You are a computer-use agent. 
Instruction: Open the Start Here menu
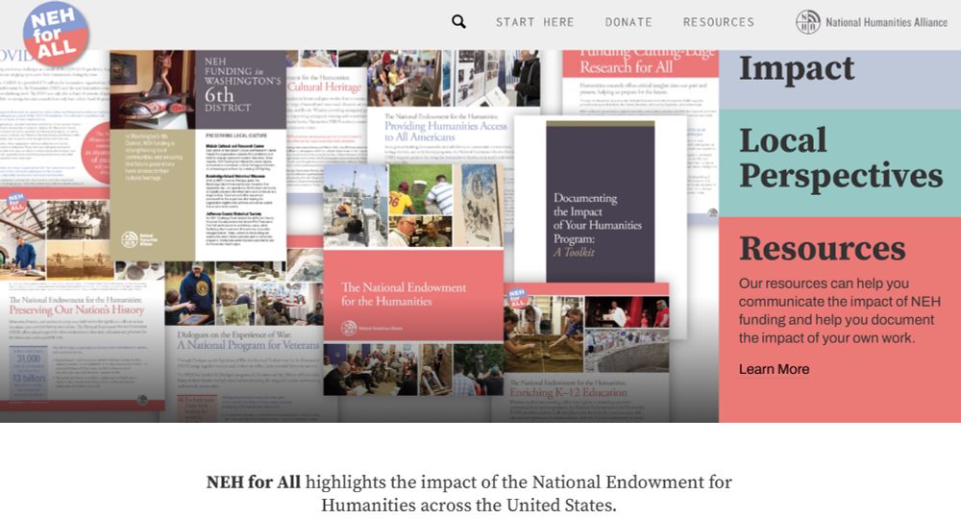535,23
